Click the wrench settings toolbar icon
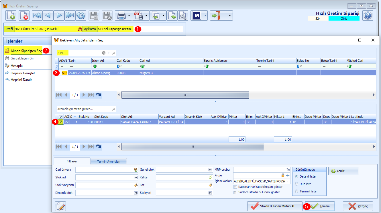 (x=183, y=15)
